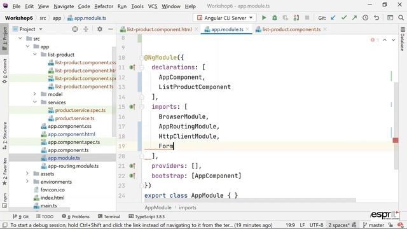Screen dimensions: 407x229
Task: Click the 2 spaces indent setting
Action: [x=339, y=225]
